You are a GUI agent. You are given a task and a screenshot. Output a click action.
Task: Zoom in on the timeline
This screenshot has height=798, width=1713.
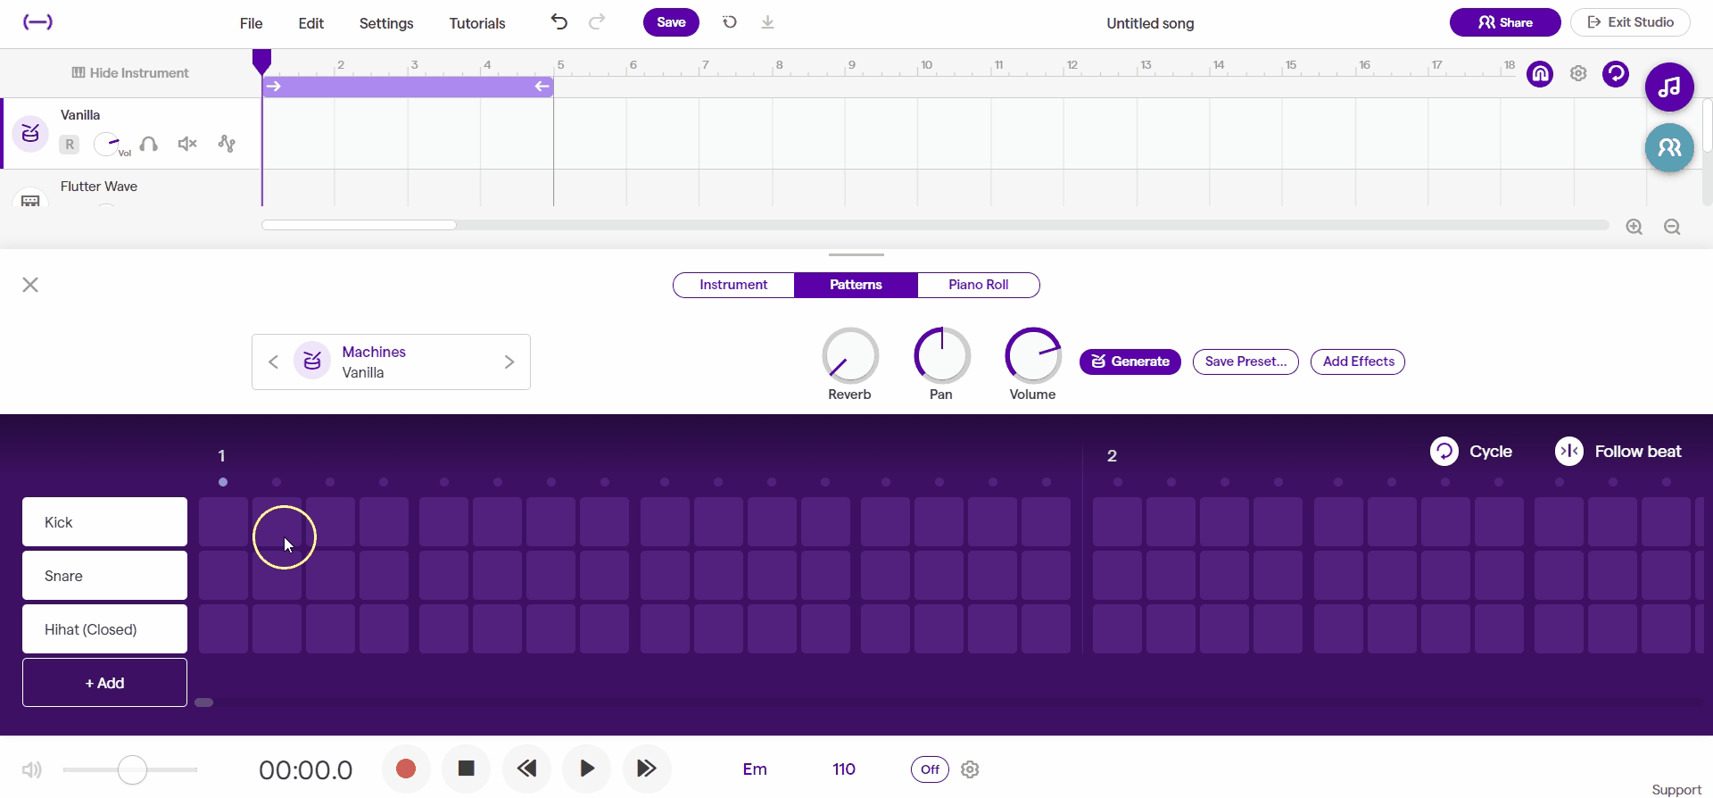point(1634,227)
